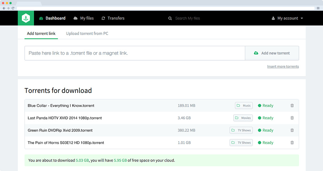Open the browser hamburger menu
Screen dimensions: 323x171
coord(318,8)
